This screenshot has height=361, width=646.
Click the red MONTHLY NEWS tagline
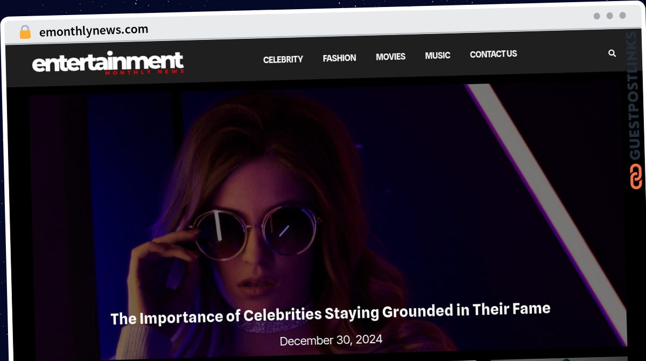[145, 72]
